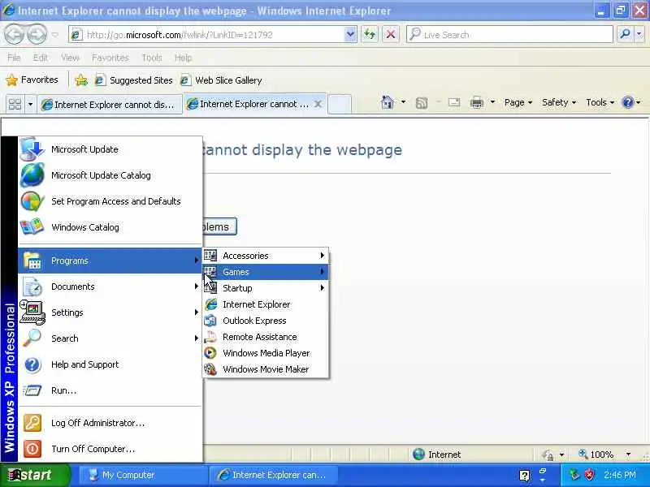This screenshot has height=487, width=650.
Task: Close the active browser tab
Action: [x=318, y=104]
